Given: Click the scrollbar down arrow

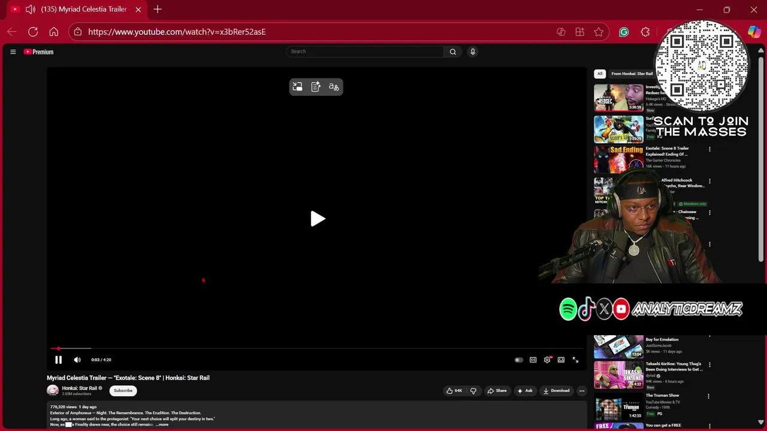Looking at the screenshot, I should coord(761,423).
